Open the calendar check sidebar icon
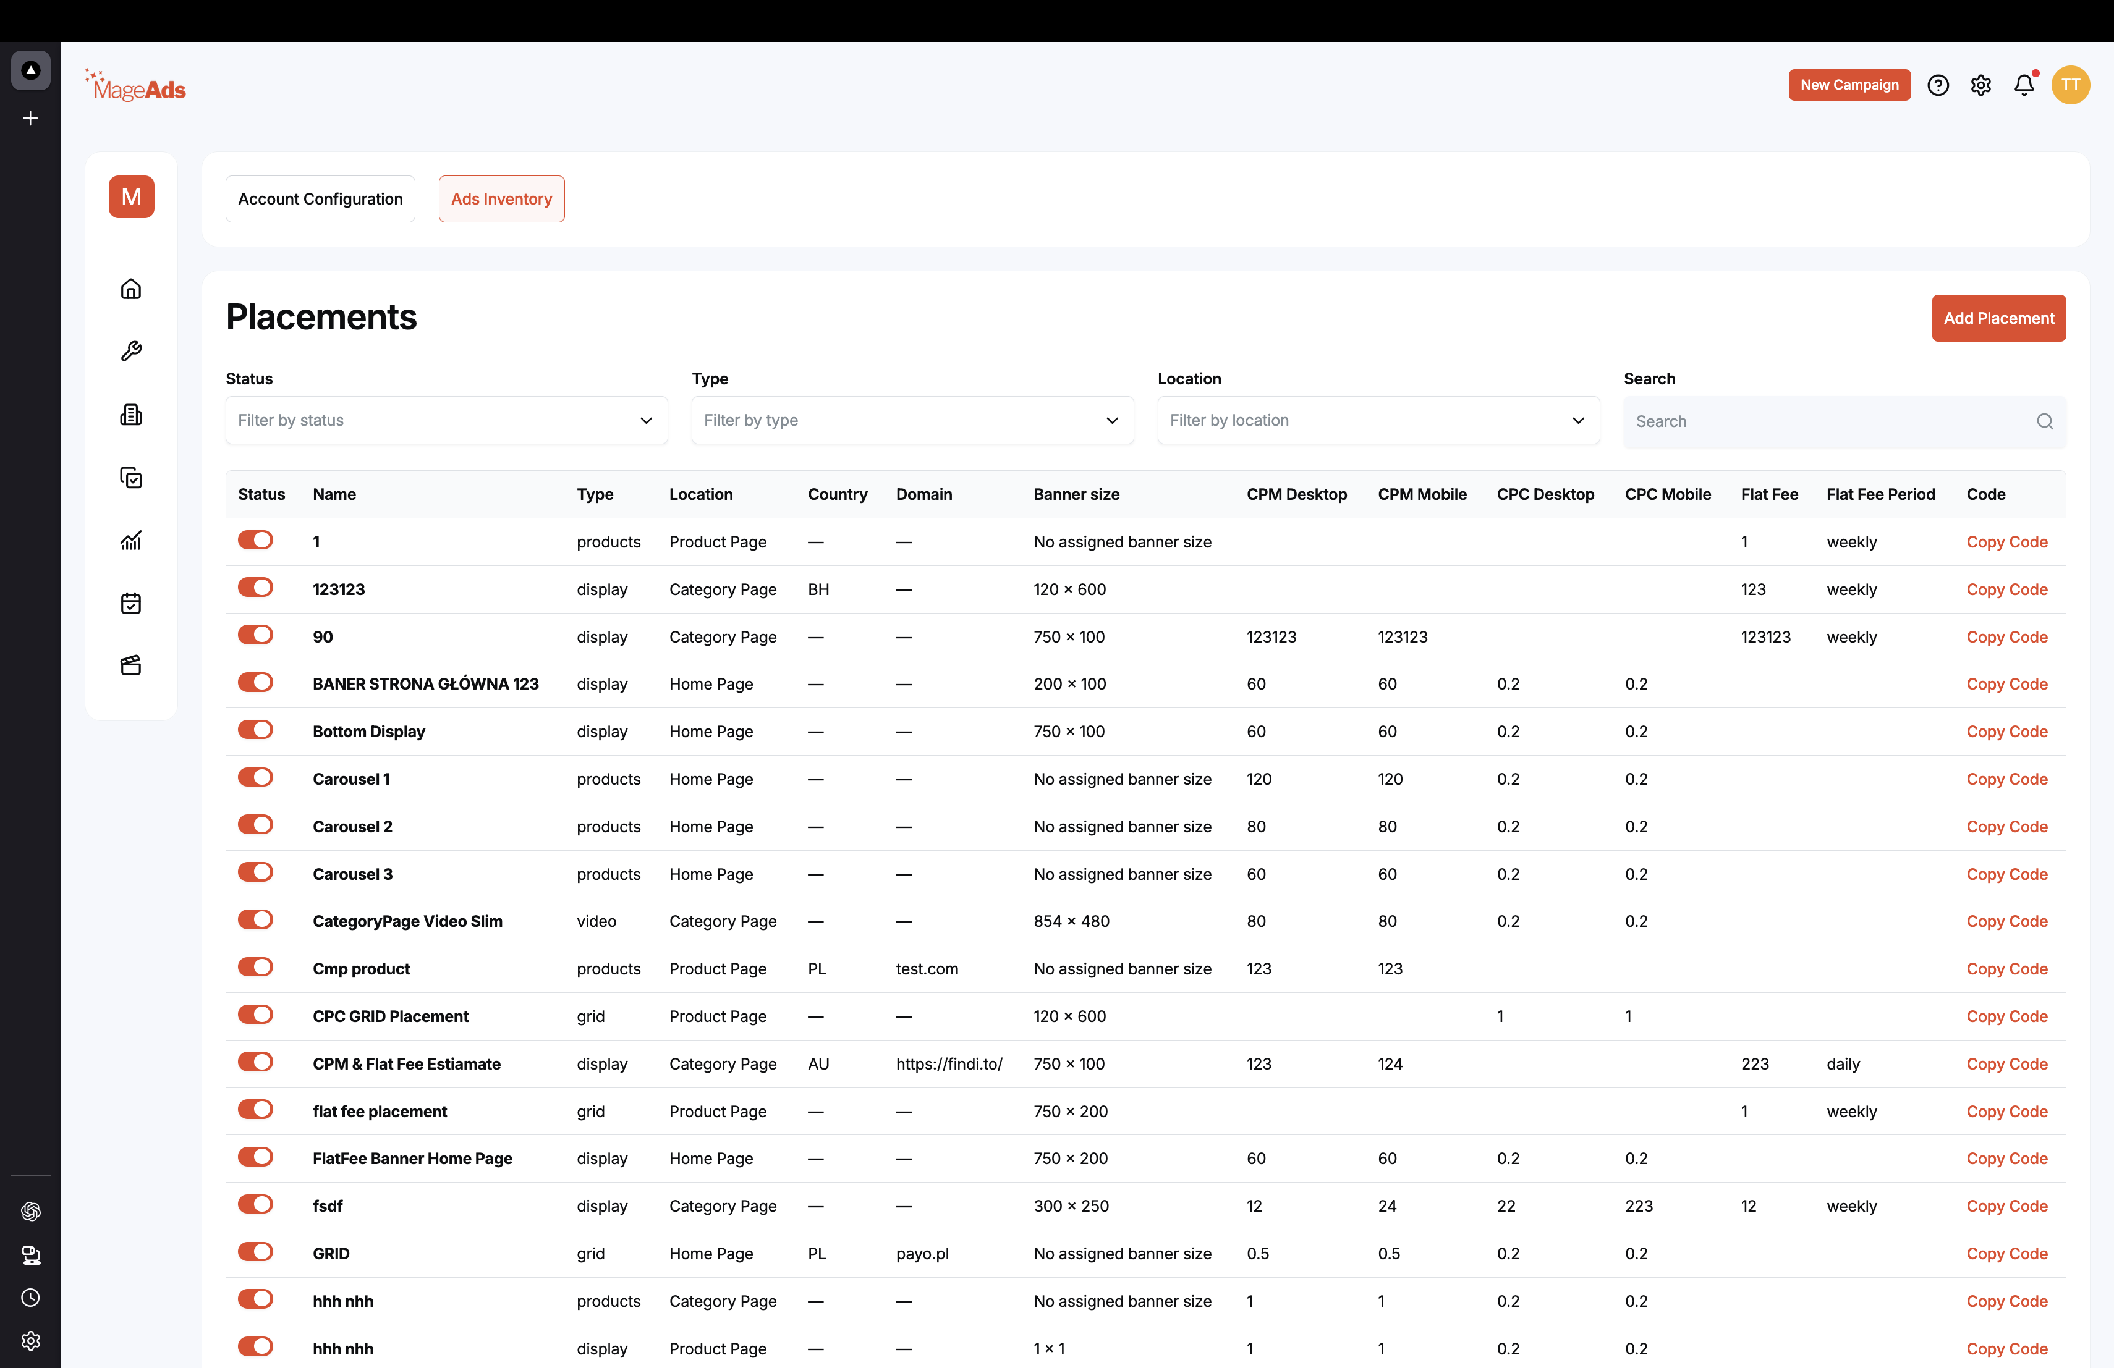The height and width of the screenshot is (1368, 2114). (x=130, y=603)
